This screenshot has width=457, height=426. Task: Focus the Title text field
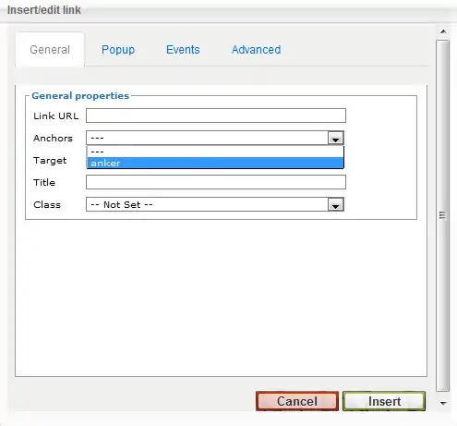pos(216,182)
